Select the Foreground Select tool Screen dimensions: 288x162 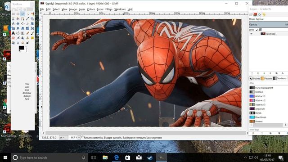[x=18, y=19]
